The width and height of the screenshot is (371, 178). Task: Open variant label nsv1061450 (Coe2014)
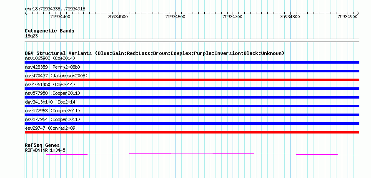[50, 84]
